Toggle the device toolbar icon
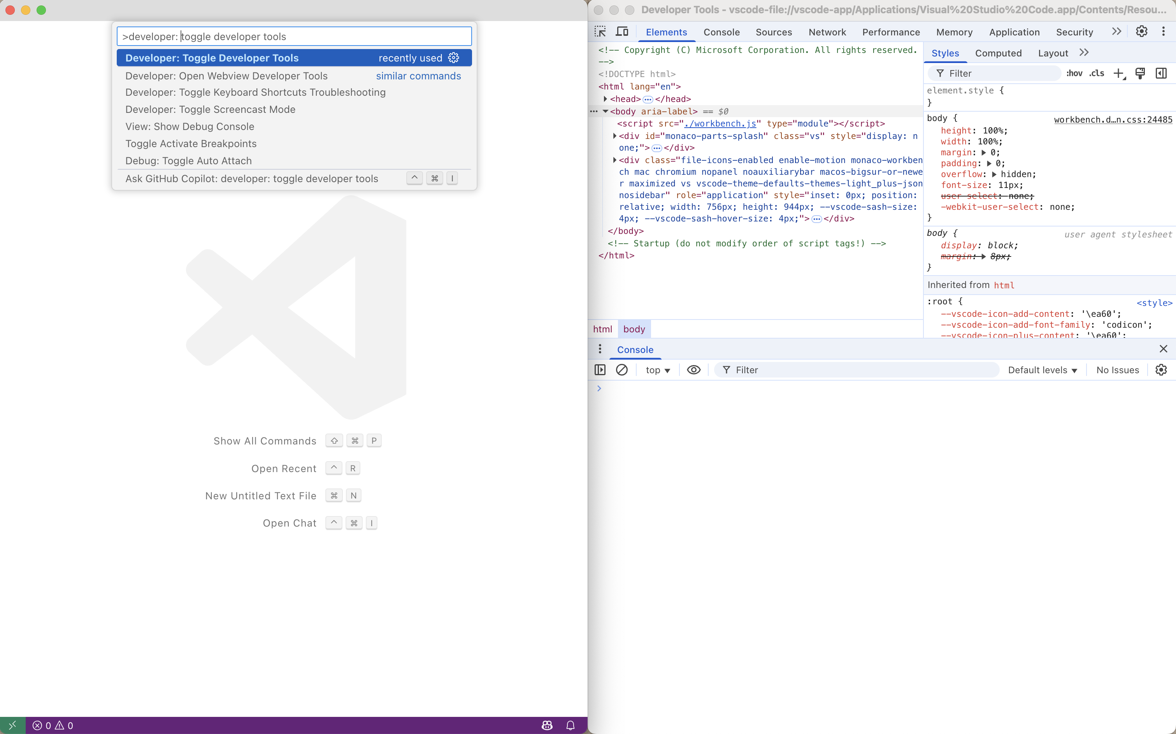 click(622, 32)
